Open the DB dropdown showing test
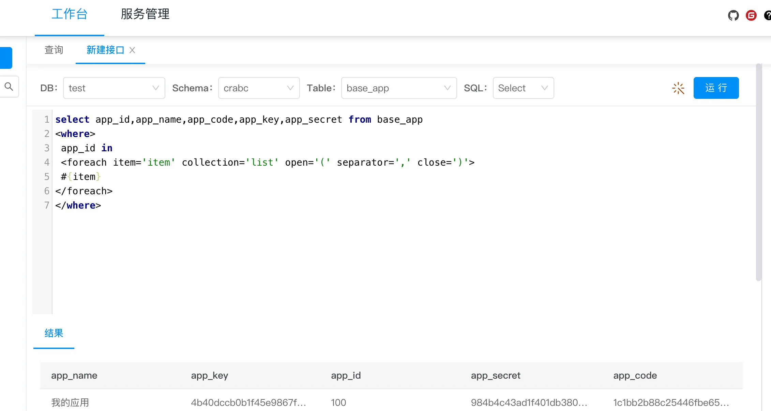The height and width of the screenshot is (411, 771). coord(114,88)
